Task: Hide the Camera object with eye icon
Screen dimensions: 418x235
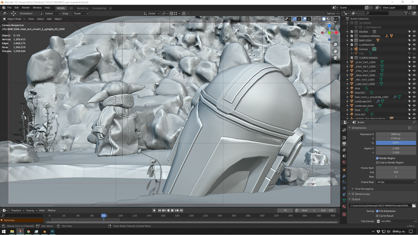Action: coord(414,49)
